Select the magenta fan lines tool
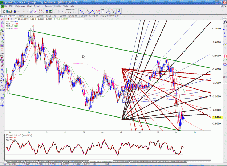Image resolution: width=227 pixels, height=166 pixels. point(2,27)
